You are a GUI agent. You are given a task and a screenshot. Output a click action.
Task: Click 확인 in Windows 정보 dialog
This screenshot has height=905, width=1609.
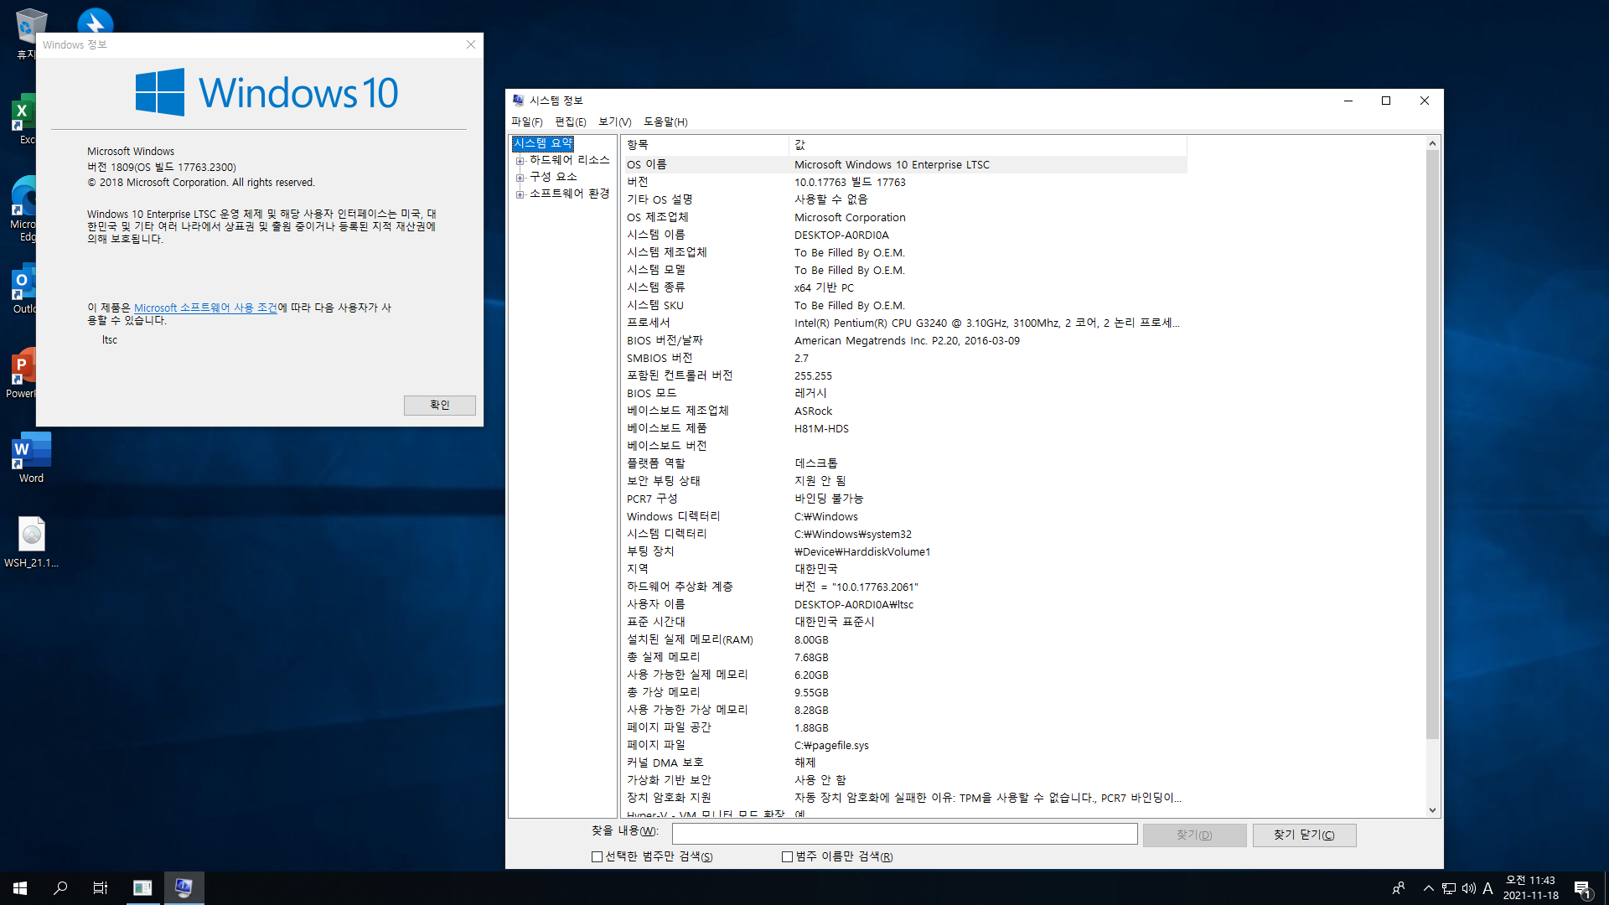[x=439, y=405]
